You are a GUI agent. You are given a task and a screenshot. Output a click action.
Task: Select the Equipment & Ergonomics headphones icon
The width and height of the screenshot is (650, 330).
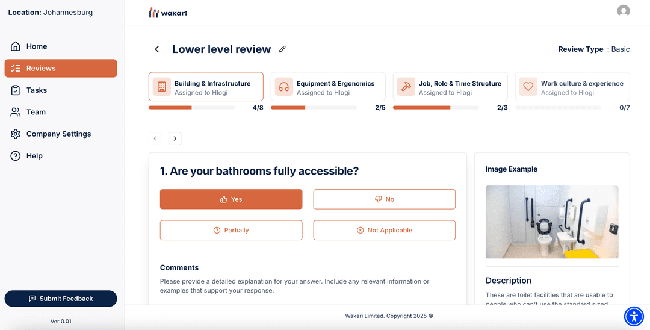(284, 87)
